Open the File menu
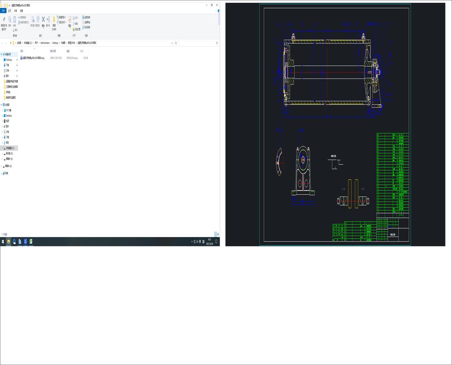452x365 pixels. 3,11
